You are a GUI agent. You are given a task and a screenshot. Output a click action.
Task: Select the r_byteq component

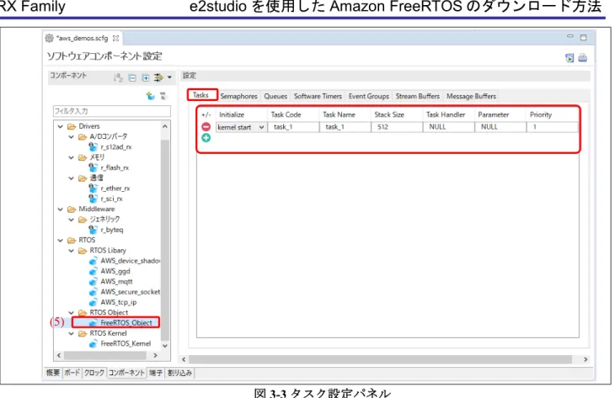pyautogui.click(x=112, y=230)
